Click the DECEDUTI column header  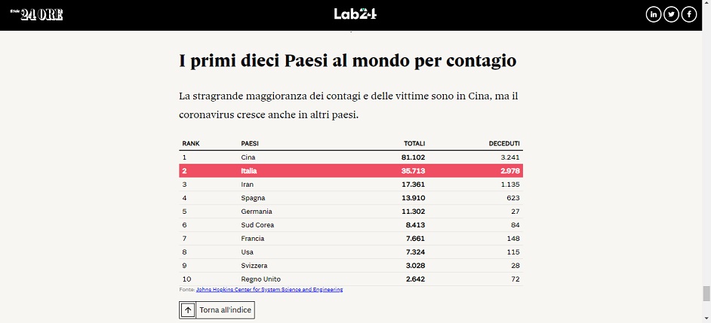(504, 144)
